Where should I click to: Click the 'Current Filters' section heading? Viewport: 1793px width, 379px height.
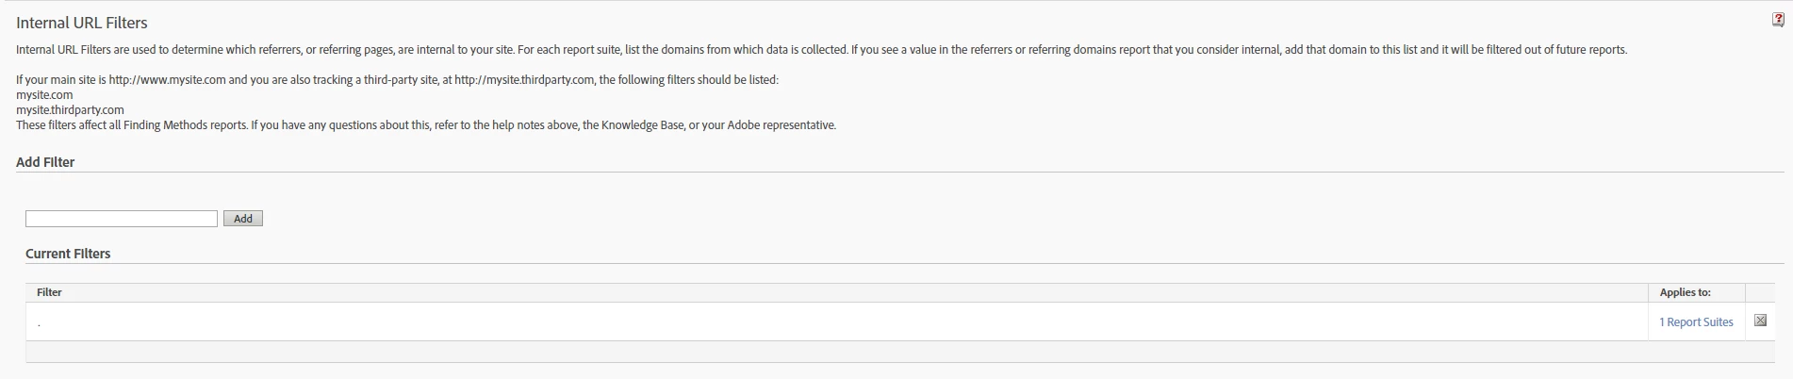pos(68,254)
